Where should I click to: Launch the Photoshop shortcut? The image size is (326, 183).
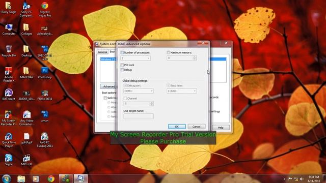pyautogui.click(x=45, y=73)
